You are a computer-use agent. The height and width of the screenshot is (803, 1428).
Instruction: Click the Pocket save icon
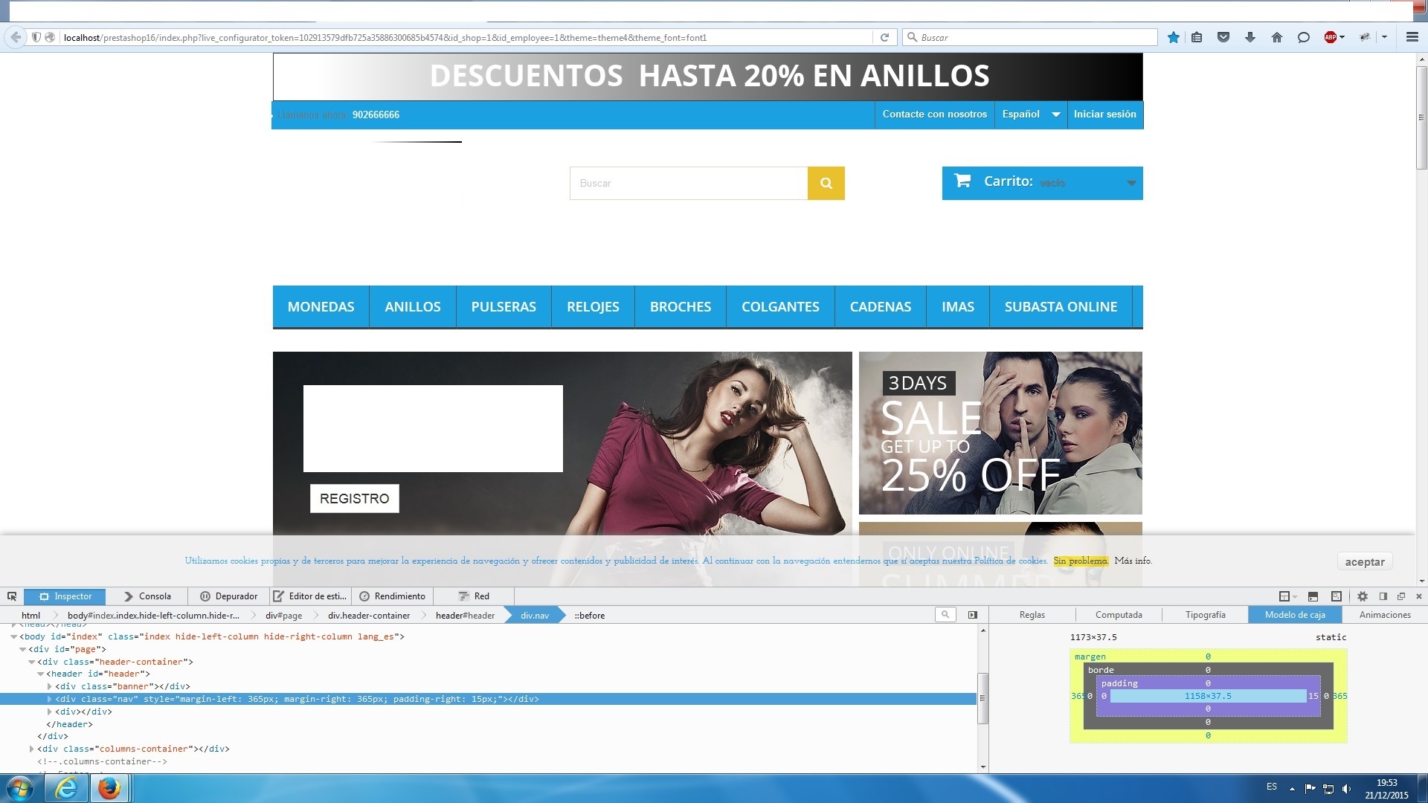click(x=1223, y=37)
